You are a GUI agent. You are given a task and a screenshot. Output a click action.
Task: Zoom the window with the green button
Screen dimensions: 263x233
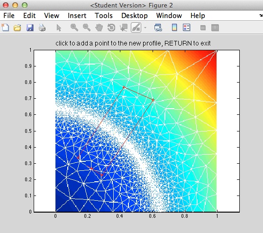coord(25,5)
